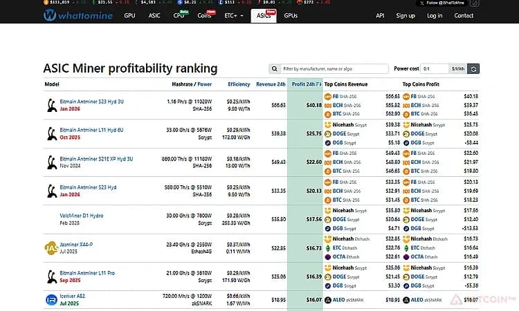This screenshot has width=519, height=311.
Task: Open the API link
Action: pos(380,15)
